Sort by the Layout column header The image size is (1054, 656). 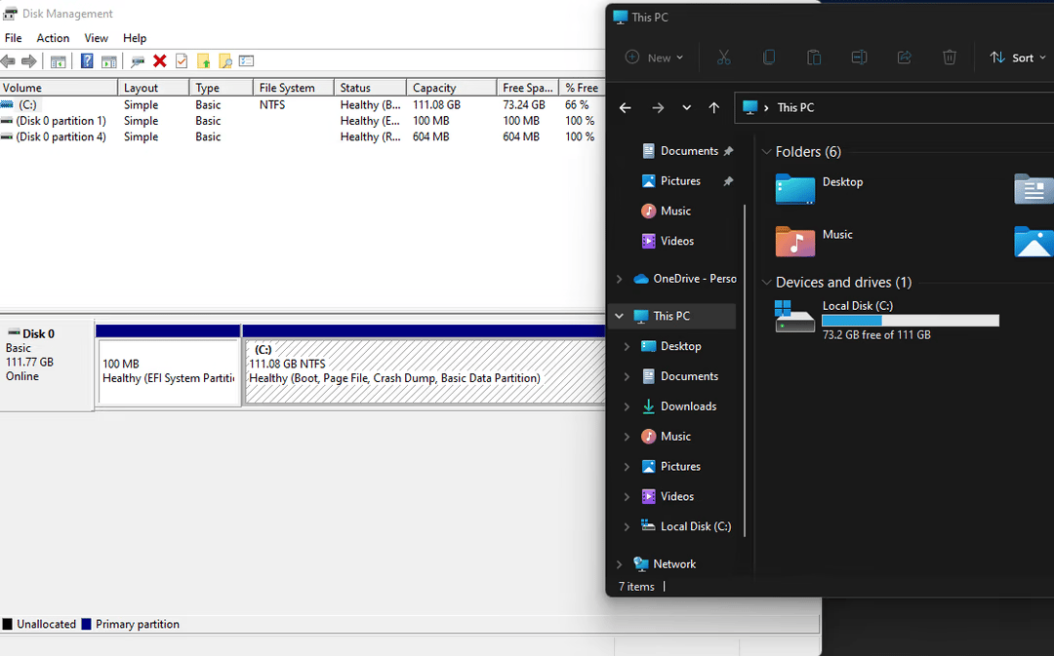pyautogui.click(x=154, y=88)
